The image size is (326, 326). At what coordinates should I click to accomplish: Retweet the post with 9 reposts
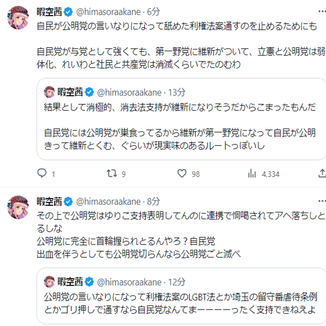pos(112,174)
